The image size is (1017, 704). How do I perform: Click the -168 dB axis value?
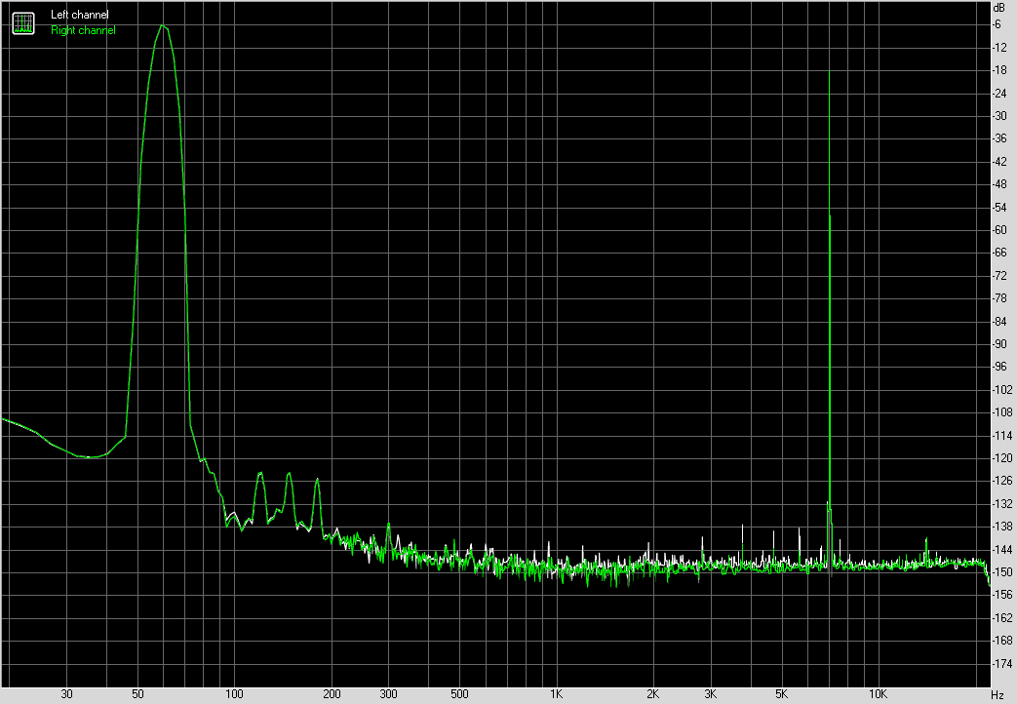pos(1002,641)
